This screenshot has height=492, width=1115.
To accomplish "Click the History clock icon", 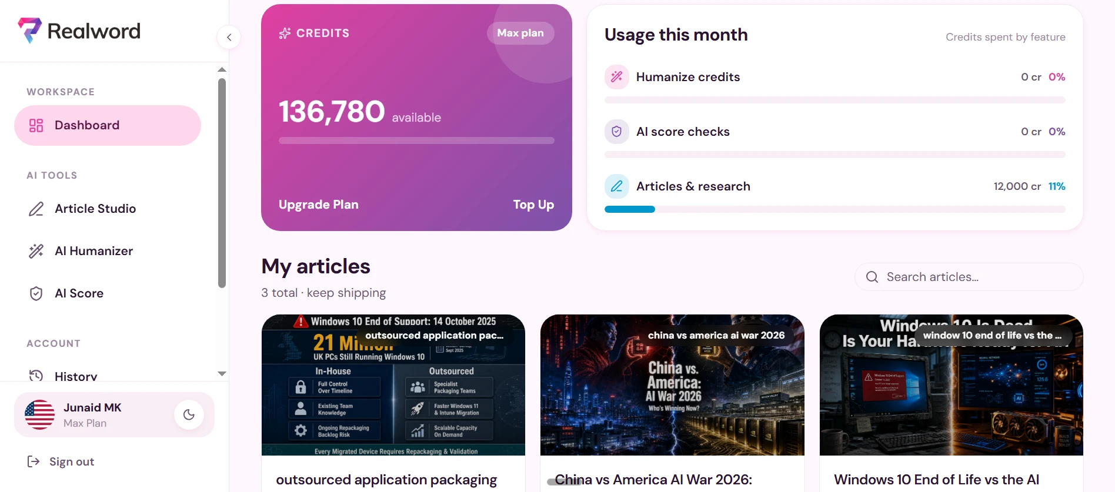I will (x=36, y=376).
